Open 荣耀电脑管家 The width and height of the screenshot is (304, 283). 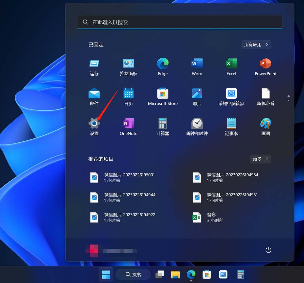click(231, 95)
